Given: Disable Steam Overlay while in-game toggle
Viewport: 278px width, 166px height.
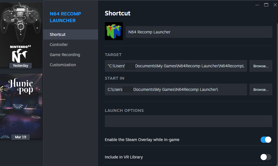Looking at the screenshot, I should pyautogui.click(x=266, y=140).
